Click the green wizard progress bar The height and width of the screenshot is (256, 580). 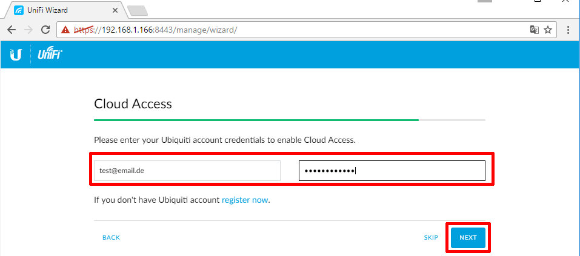[x=256, y=120]
